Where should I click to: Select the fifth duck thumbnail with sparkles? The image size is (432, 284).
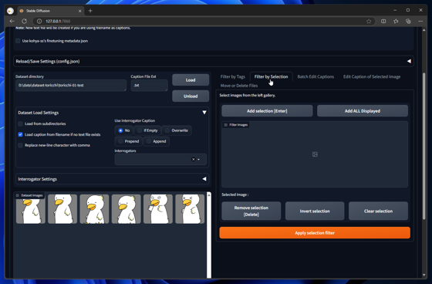coord(158,208)
